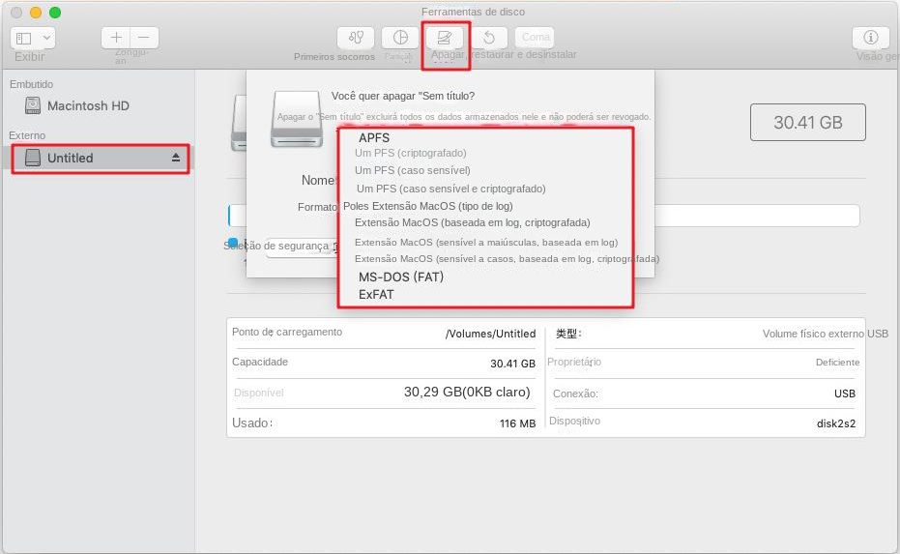Click the Embutido section header
This screenshot has height=554, width=900.
(31, 84)
